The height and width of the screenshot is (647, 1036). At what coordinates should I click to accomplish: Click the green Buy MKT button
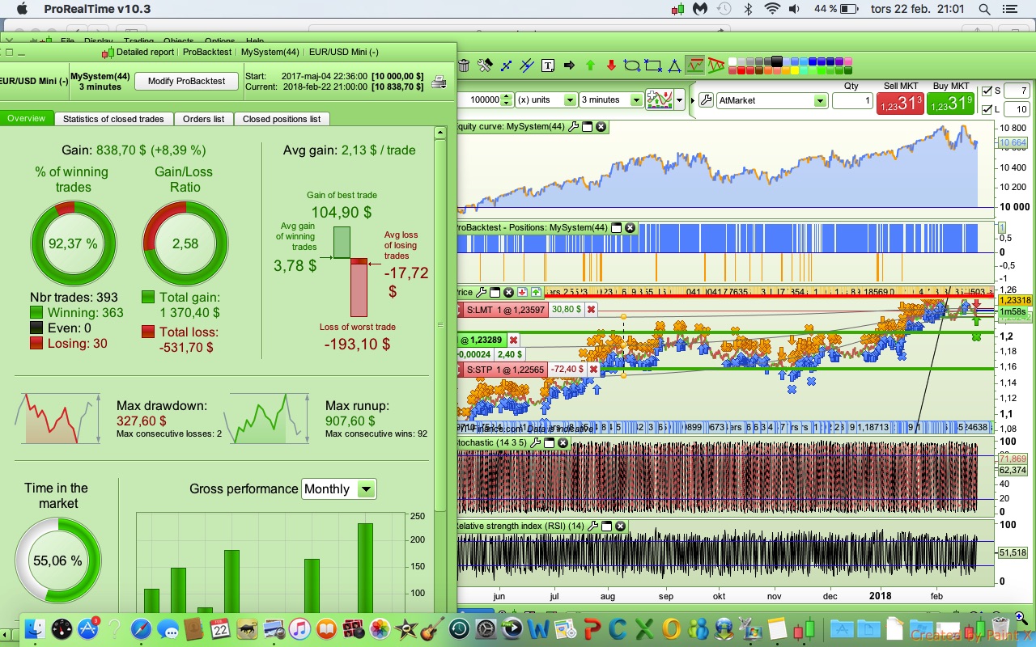[x=951, y=103]
